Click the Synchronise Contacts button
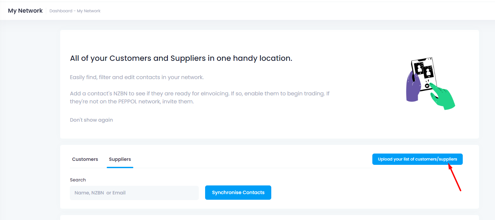The width and height of the screenshot is (495, 220). point(238,192)
